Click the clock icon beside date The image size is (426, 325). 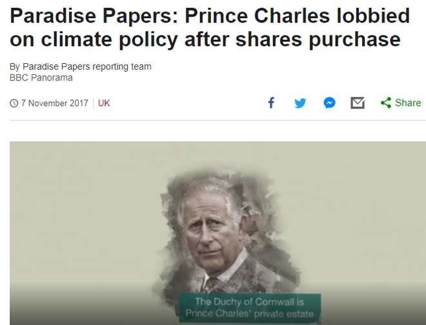point(14,103)
